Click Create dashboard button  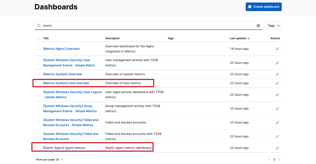(263, 7)
